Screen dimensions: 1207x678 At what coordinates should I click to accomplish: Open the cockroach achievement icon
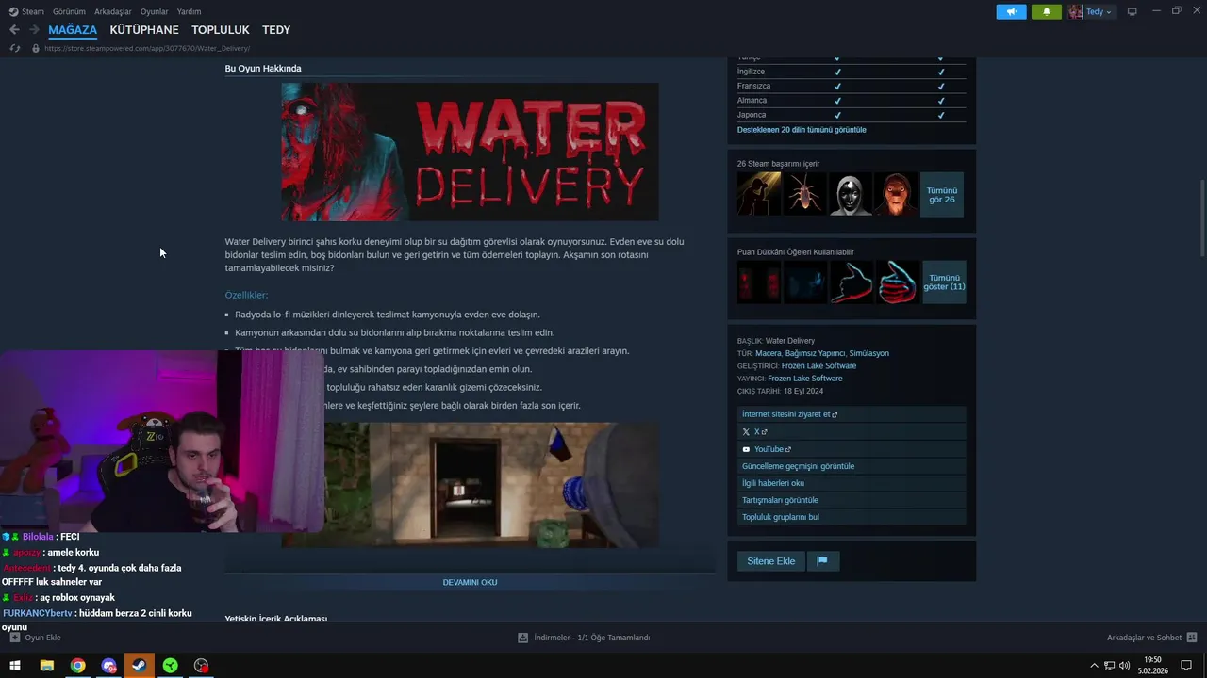click(x=804, y=194)
